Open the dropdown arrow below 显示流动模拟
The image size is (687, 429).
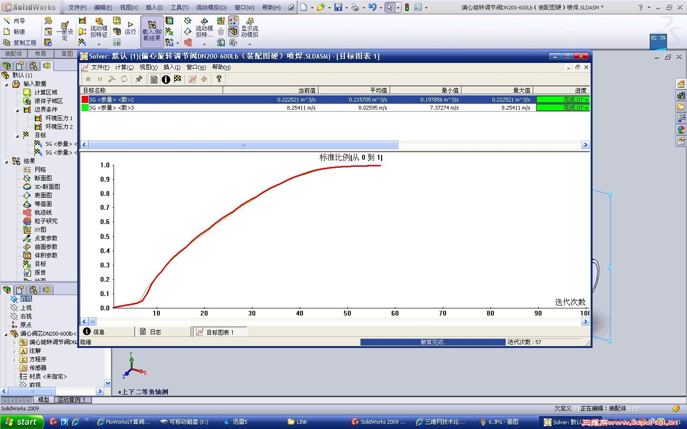[x=250, y=44]
